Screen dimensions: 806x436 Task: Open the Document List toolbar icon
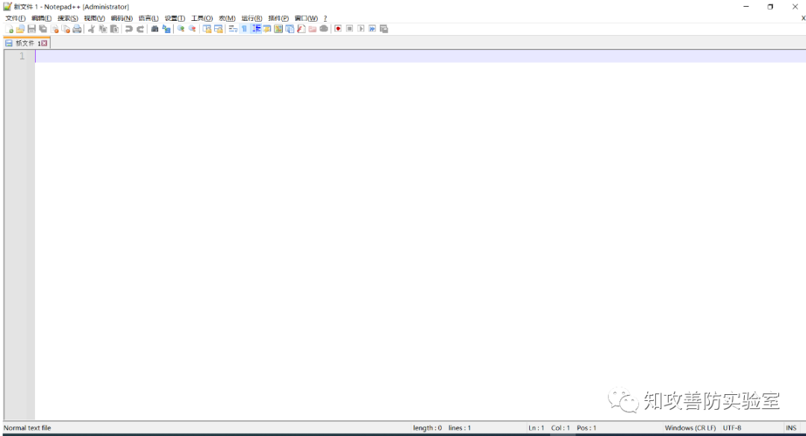pos(290,29)
